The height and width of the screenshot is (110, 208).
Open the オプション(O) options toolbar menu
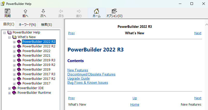pyautogui.click(x=114, y=12)
